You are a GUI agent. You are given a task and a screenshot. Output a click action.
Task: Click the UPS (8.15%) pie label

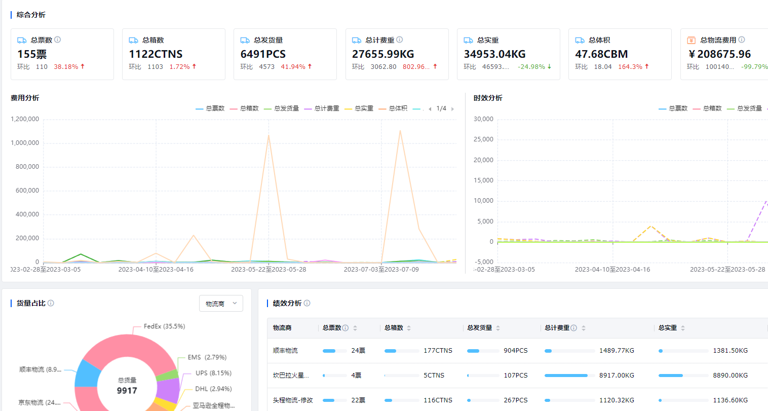point(213,373)
